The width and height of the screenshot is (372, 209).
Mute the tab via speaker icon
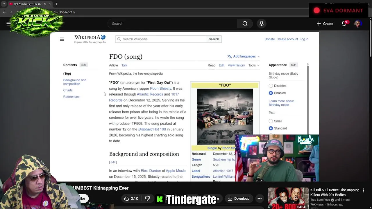point(45,4)
